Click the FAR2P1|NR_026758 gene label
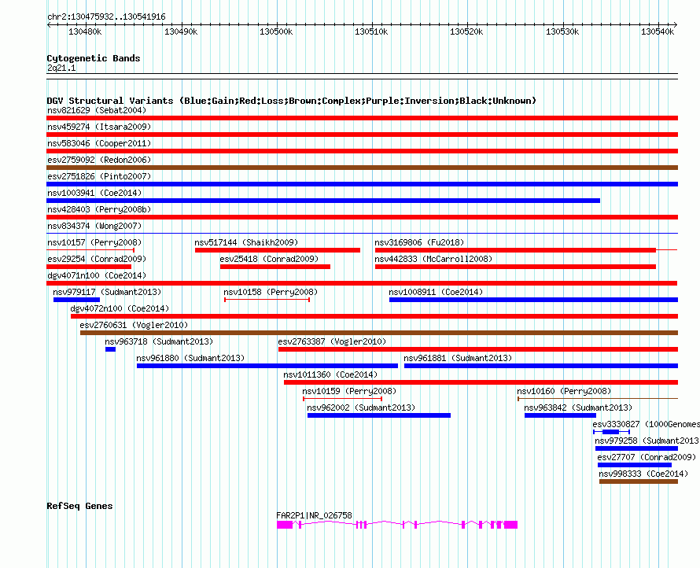The image size is (700, 568). (x=314, y=515)
